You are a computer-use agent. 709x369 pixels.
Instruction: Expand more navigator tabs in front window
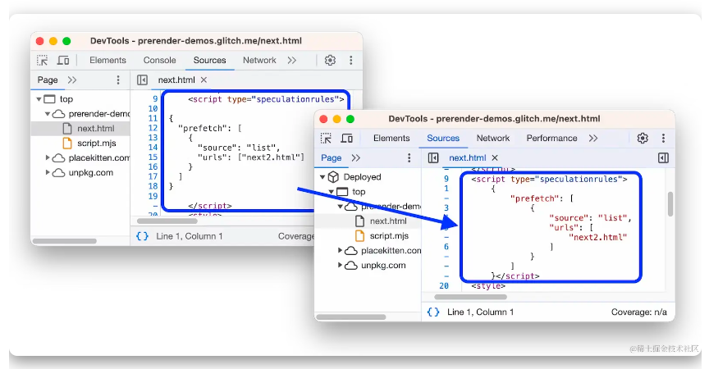tap(356, 157)
